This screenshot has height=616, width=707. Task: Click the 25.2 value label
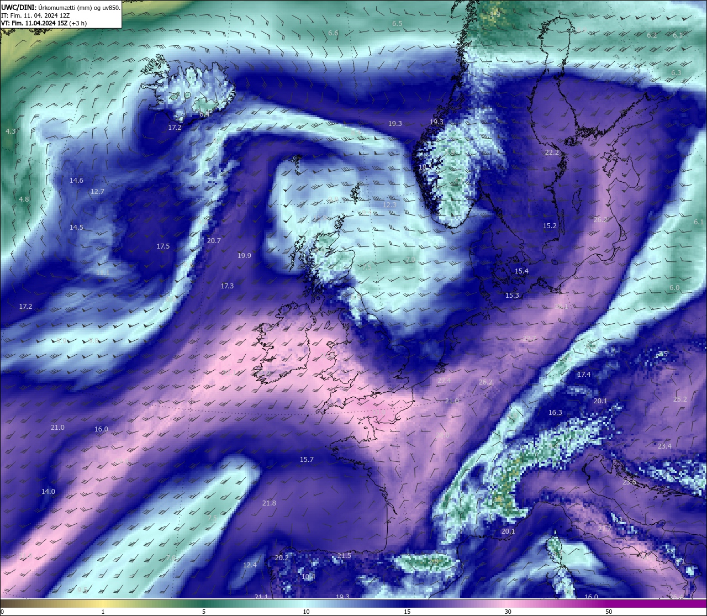tap(680, 399)
